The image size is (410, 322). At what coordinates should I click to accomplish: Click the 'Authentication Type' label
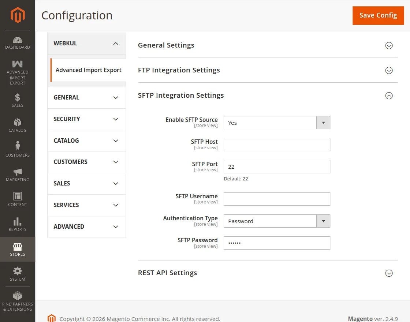point(190,218)
